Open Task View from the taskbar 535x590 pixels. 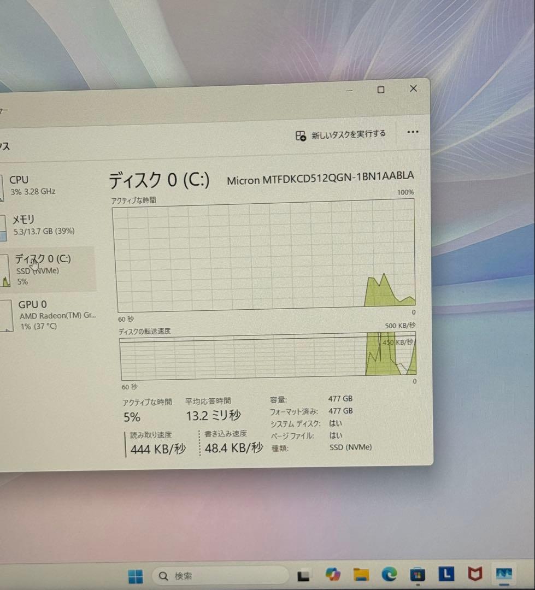coord(304,575)
